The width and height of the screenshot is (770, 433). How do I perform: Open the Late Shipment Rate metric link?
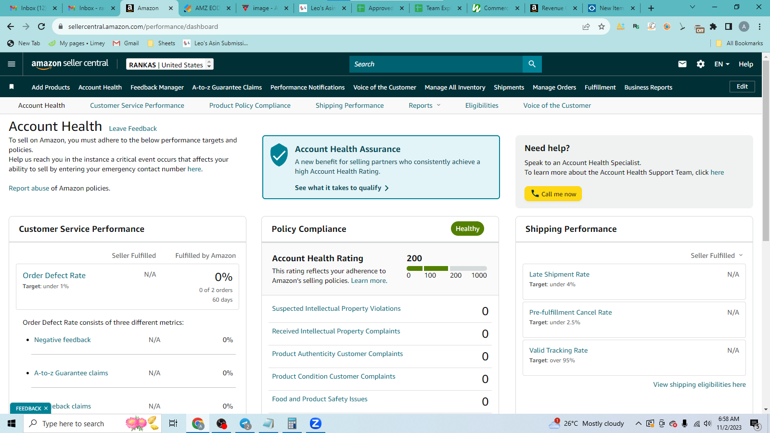559,274
